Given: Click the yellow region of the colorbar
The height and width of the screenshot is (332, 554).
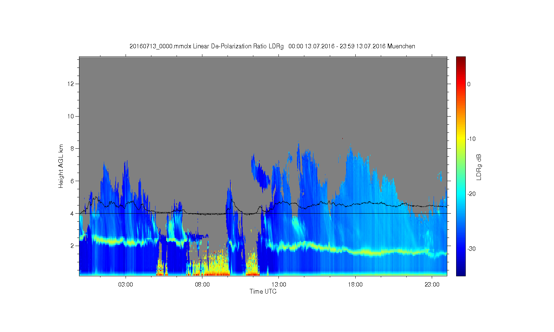Looking at the screenshot, I should 461,139.
